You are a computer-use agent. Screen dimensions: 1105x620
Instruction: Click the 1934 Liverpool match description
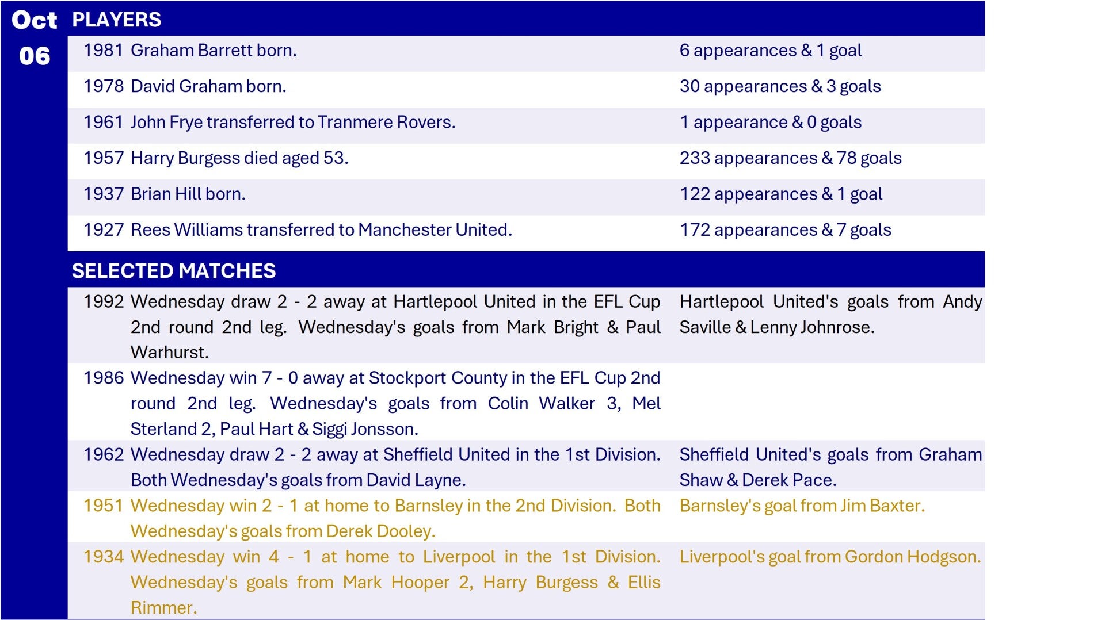tap(395, 582)
